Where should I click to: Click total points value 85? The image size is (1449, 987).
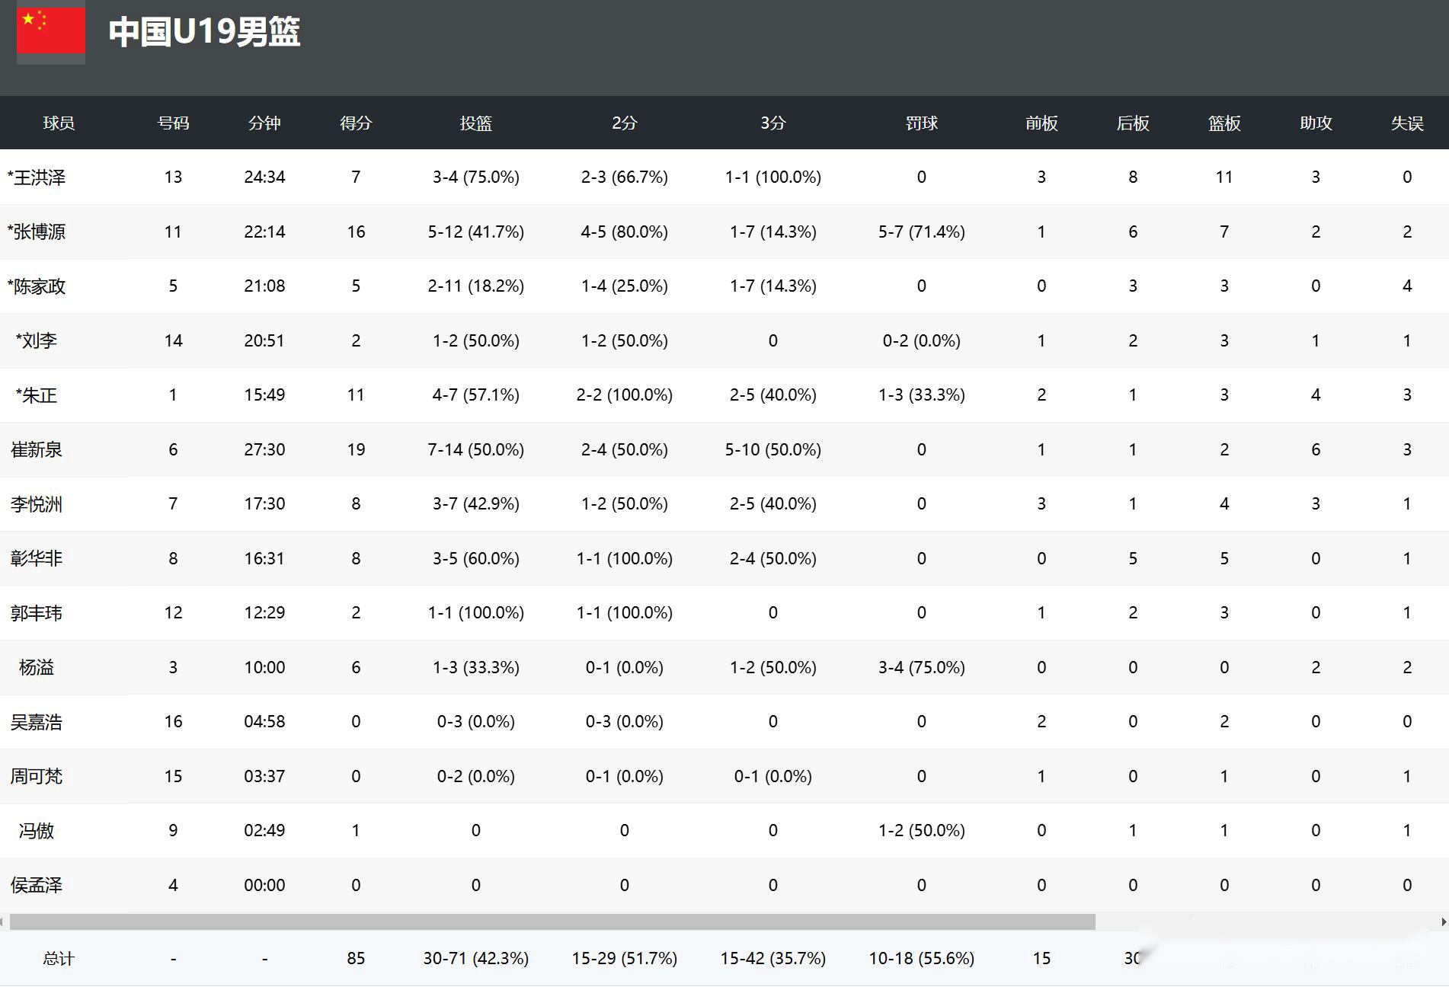pos(356,958)
